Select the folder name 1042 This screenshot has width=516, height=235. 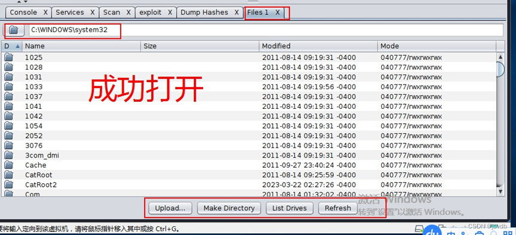pos(34,116)
